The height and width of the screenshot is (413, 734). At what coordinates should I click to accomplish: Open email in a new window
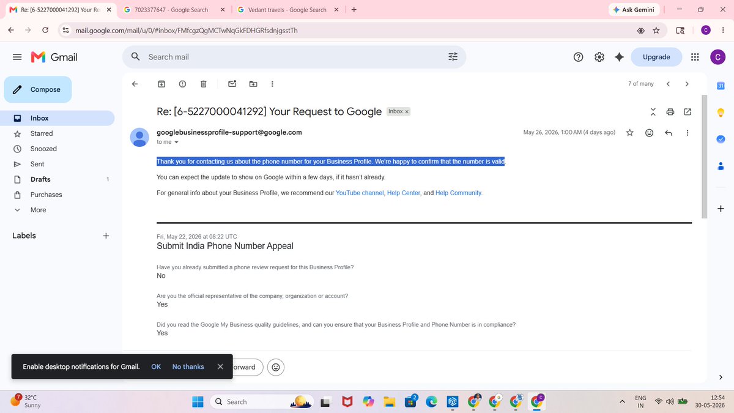pyautogui.click(x=688, y=111)
